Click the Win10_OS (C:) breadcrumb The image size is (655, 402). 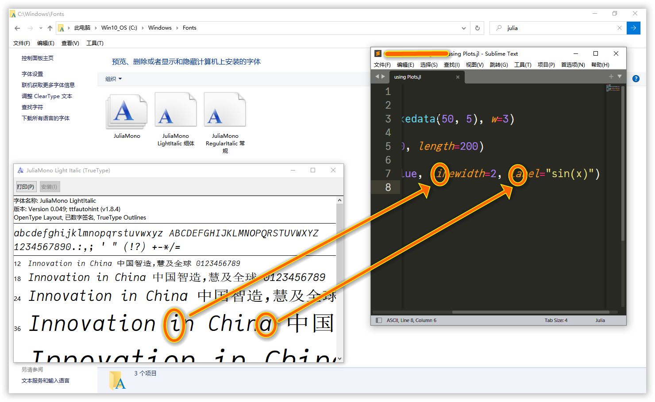click(x=119, y=28)
